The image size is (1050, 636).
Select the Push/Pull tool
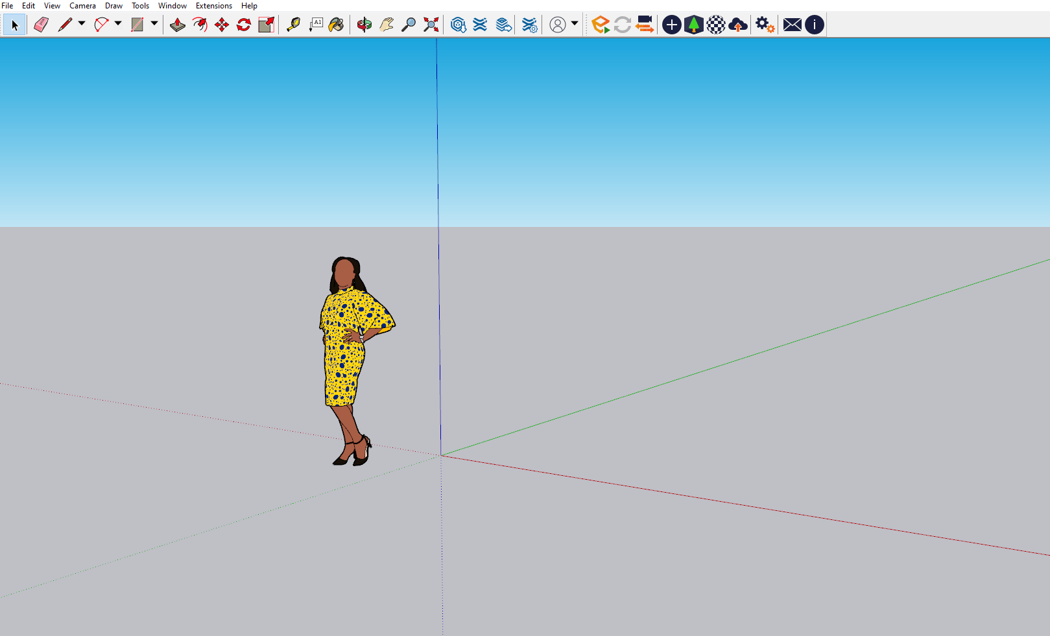coord(178,25)
